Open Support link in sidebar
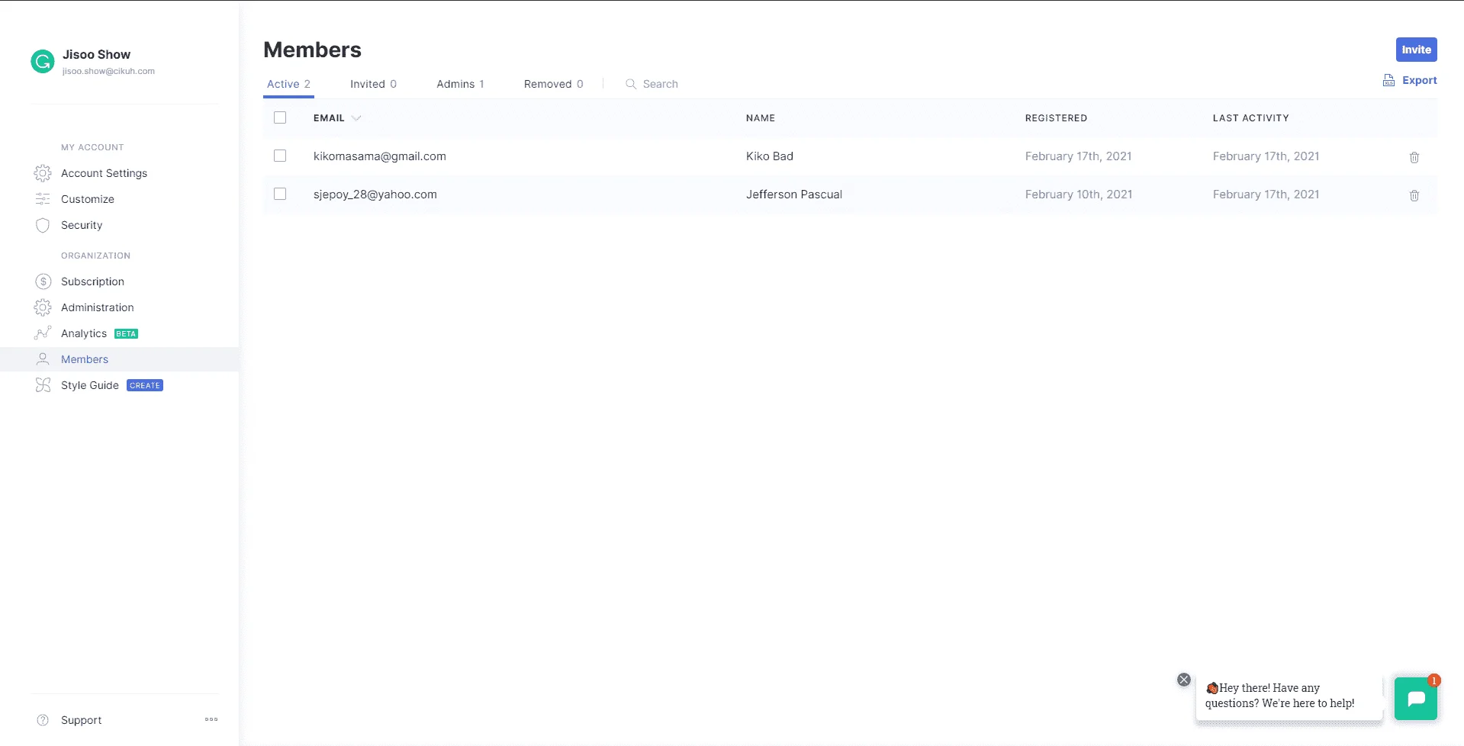Screen dimensions: 1464x746 81,720
